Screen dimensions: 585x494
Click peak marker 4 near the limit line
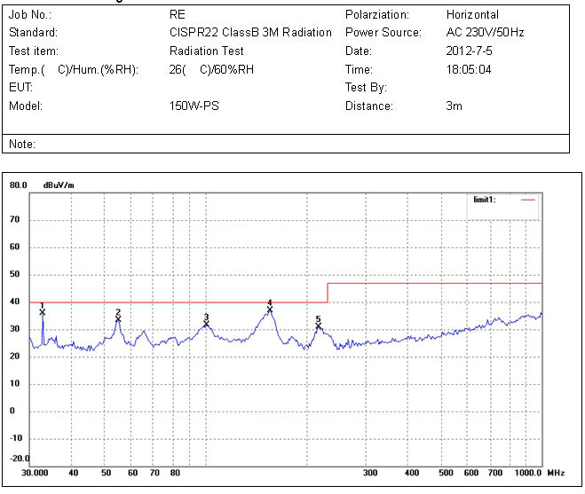pyautogui.click(x=270, y=309)
